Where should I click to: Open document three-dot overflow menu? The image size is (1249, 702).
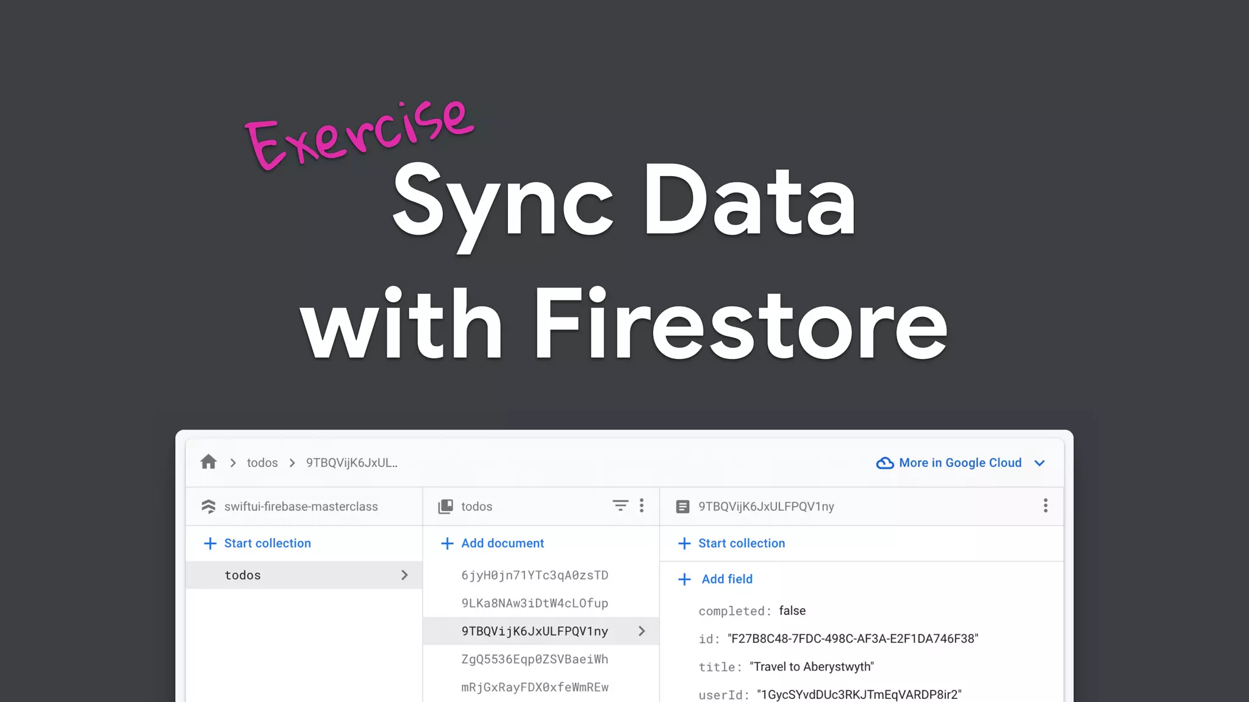[1045, 506]
